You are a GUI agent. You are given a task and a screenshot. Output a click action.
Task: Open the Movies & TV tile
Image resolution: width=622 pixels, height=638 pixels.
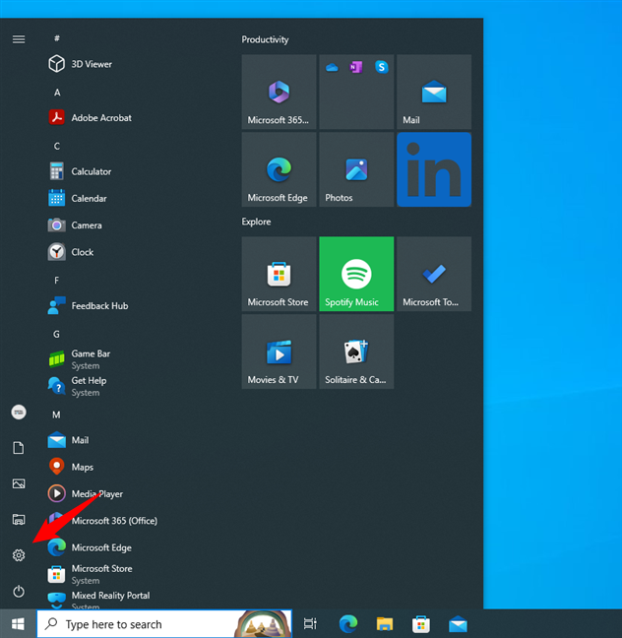coord(279,351)
